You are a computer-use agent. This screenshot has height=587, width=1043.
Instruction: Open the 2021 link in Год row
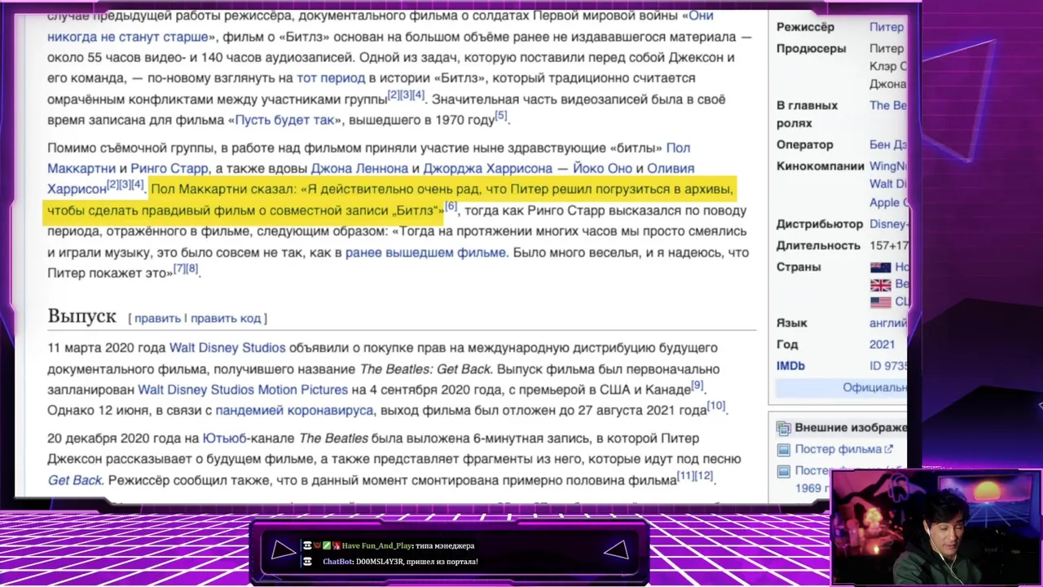coord(882,345)
